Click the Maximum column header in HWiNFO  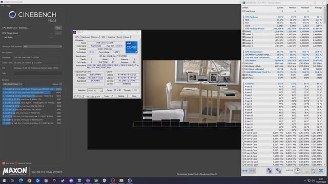point(305,8)
